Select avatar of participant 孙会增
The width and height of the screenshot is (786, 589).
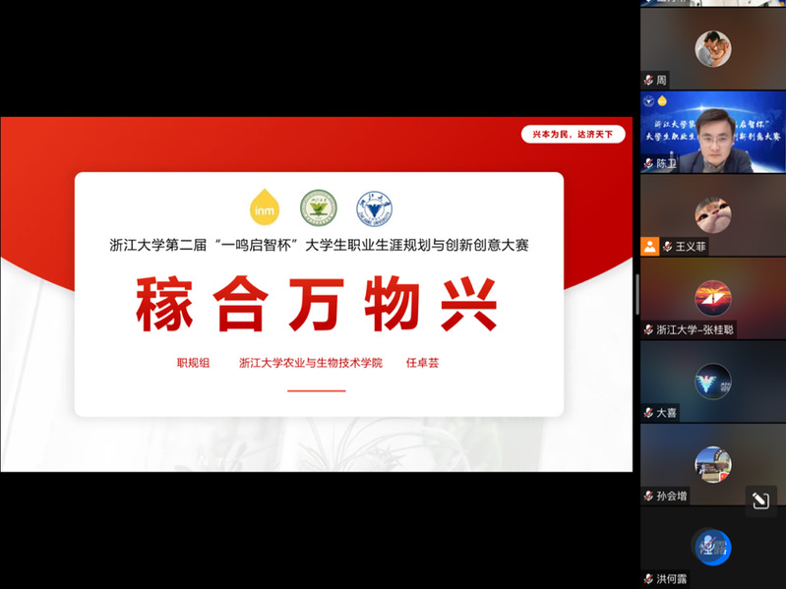tap(713, 464)
